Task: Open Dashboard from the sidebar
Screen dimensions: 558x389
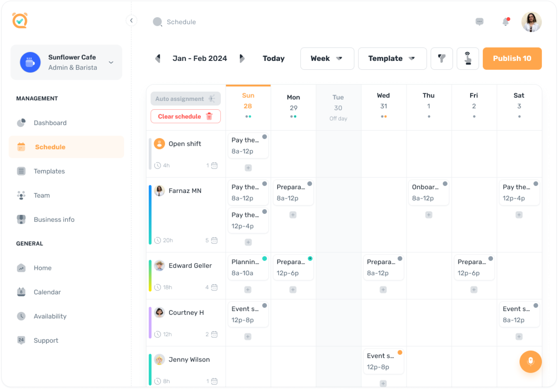Action: click(x=50, y=123)
